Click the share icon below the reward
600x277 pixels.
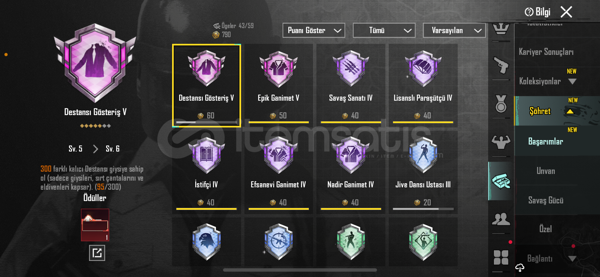[x=97, y=253]
